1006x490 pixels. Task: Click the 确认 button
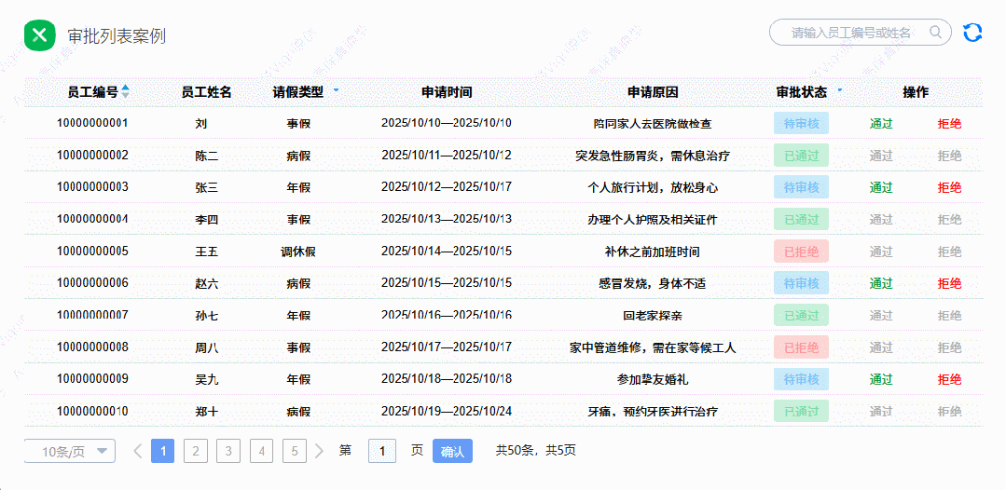(x=452, y=451)
